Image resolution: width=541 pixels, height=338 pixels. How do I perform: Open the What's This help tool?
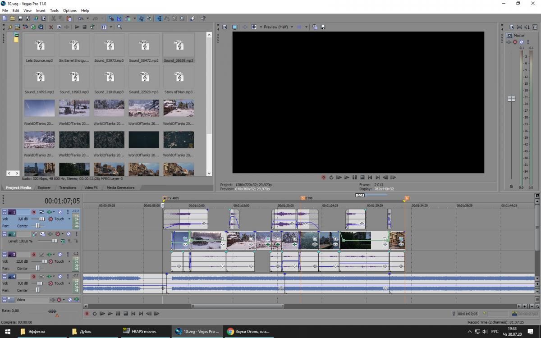point(203,18)
